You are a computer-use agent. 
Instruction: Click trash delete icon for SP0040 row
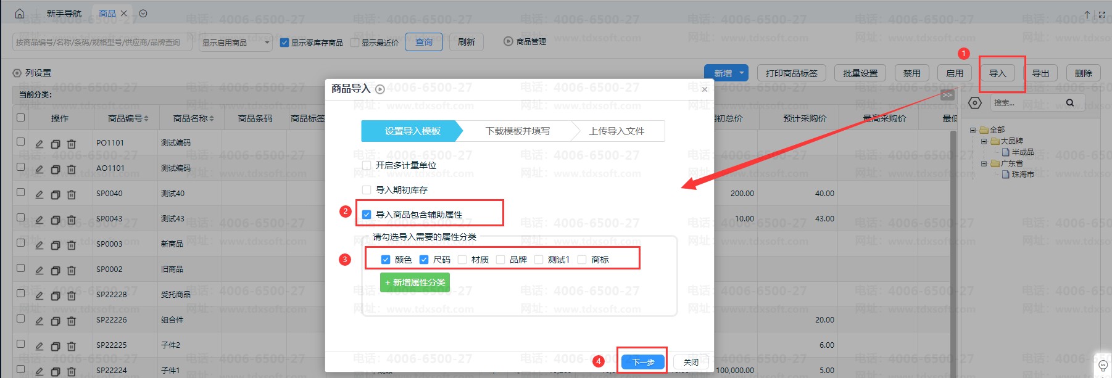point(72,194)
